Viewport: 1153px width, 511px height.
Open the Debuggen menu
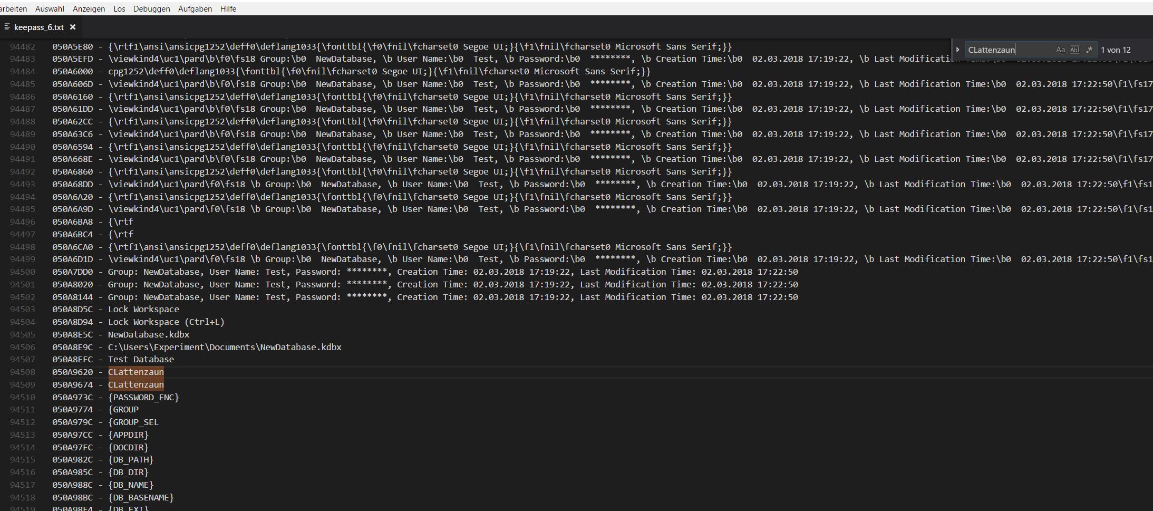click(x=152, y=9)
